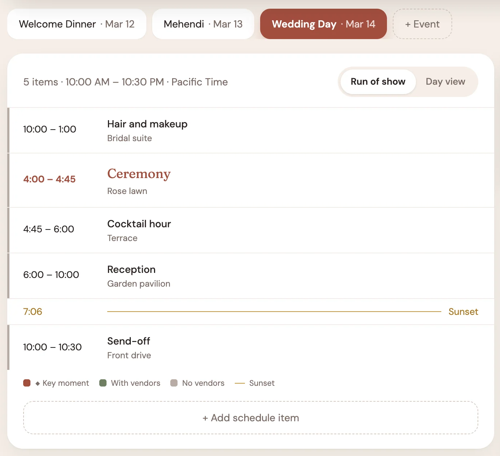Viewport: 500px width, 456px height.
Task: Click the Front drive location
Action: [129, 355]
